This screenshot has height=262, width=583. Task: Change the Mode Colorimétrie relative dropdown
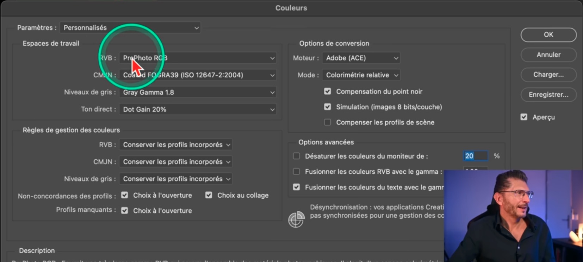tap(361, 75)
